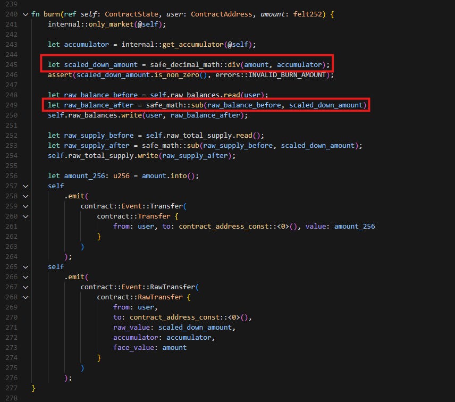Click line number 278 in the gutter

click(x=11, y=398)
